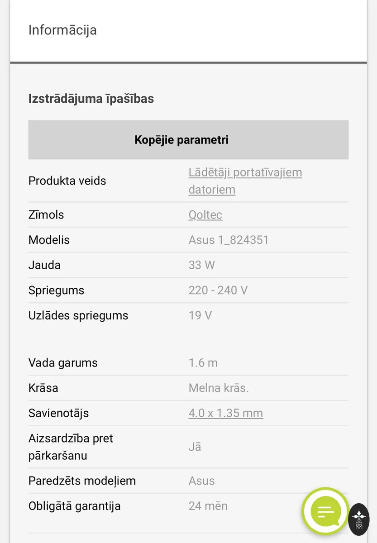Open the Lādētāji portatīvajiem datoriem link
The image size is (377, 543).
tap(245, 181)
